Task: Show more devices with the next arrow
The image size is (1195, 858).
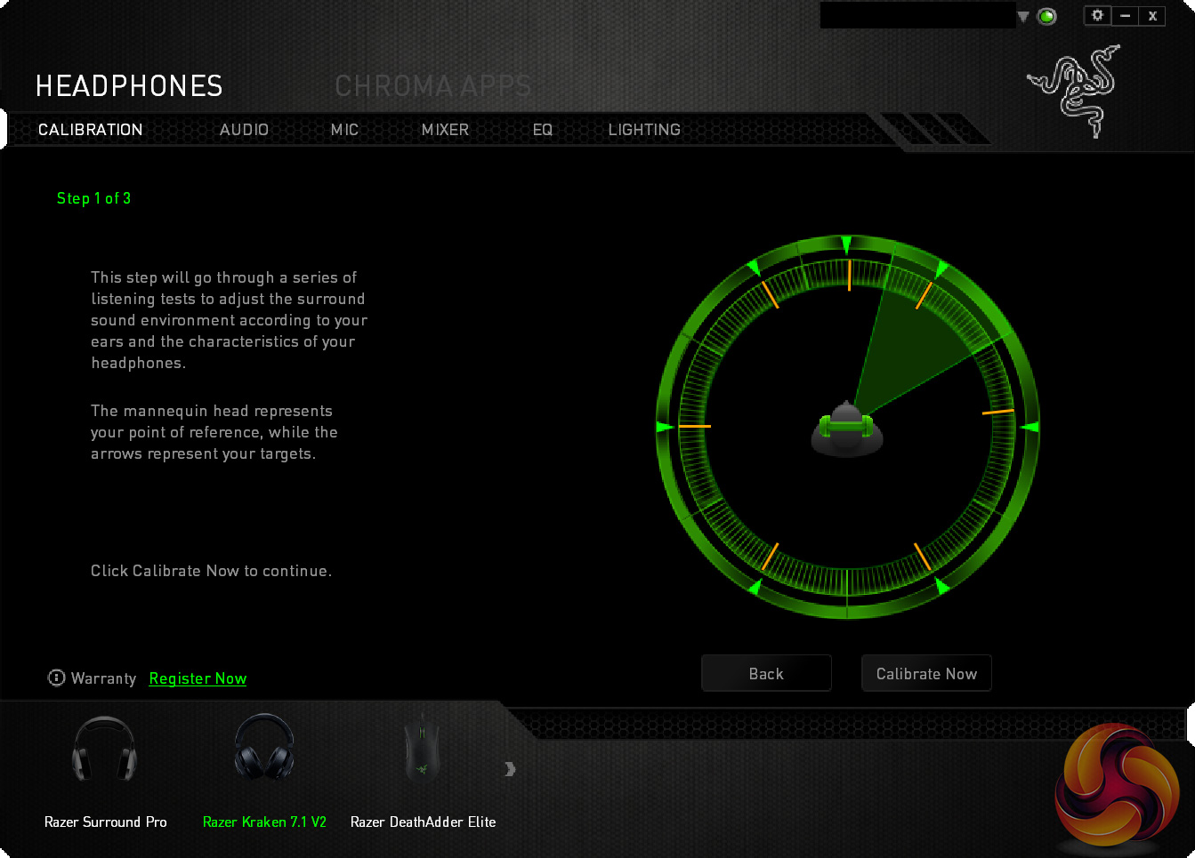Action: [x=510, y=769]
